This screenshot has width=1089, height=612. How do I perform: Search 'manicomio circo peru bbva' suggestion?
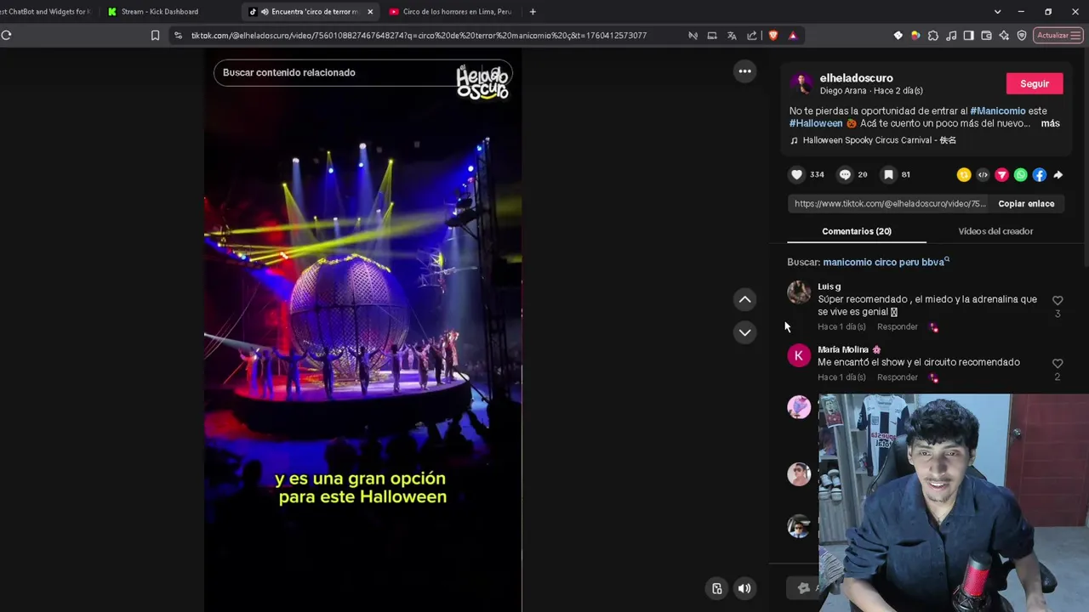click(886, 262)
